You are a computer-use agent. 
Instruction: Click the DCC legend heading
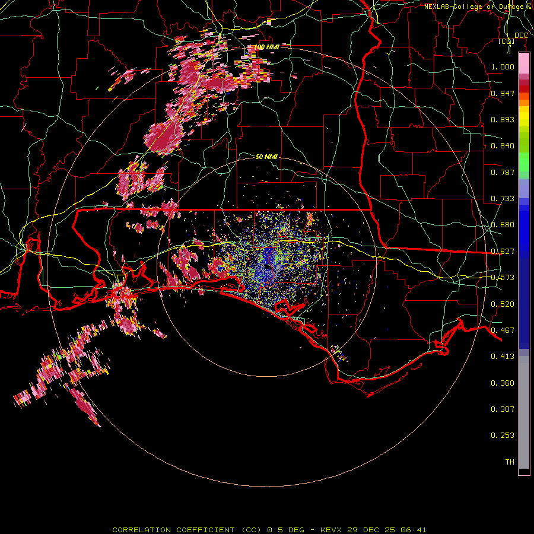[521, 36]
